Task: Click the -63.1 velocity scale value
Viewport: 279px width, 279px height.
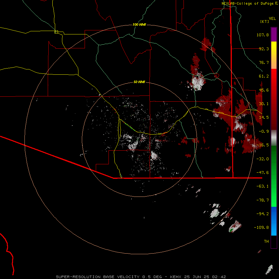Action: [x=263, y=186]
